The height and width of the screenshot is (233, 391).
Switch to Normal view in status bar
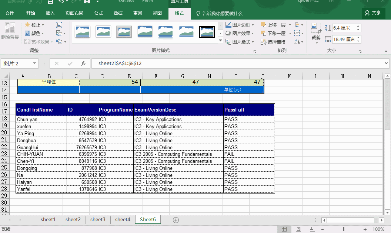[x=284, y=229]
